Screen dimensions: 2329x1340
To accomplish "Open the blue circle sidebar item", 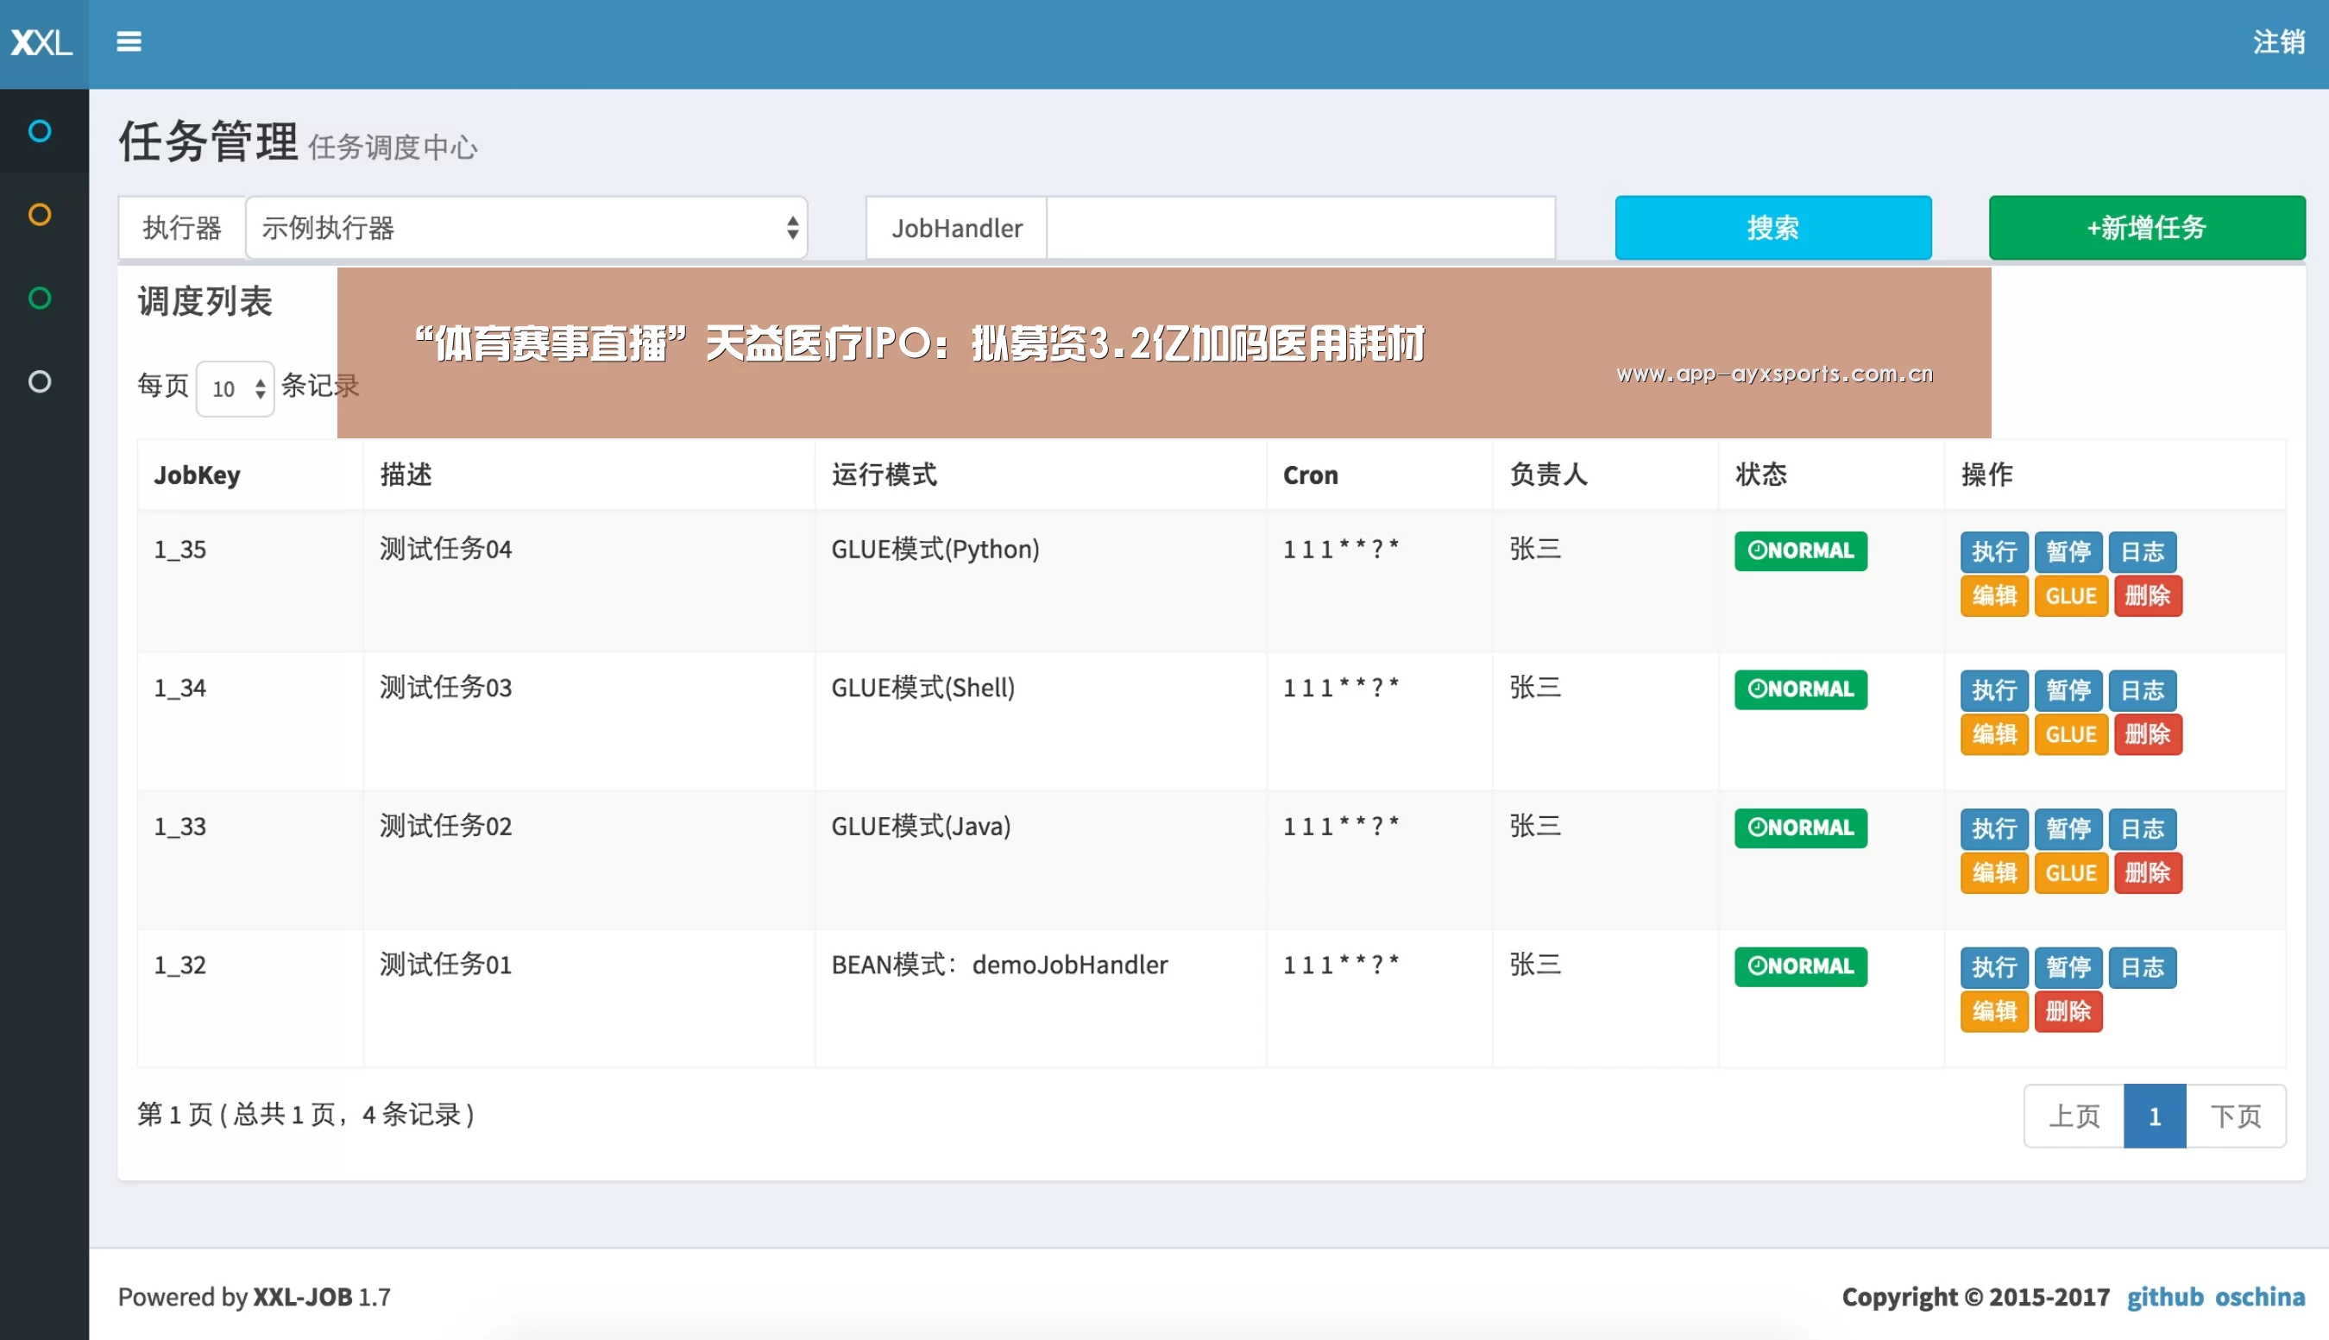I will coord(40,130).
